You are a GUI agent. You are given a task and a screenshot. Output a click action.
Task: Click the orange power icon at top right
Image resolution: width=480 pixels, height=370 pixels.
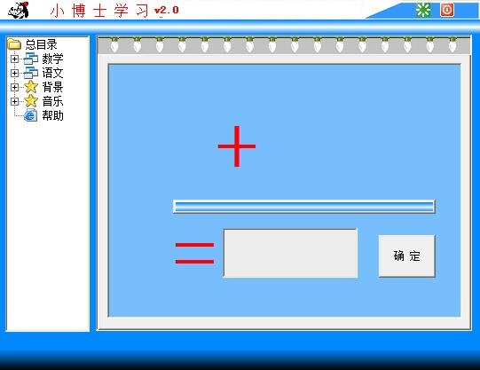coord(447,10)
